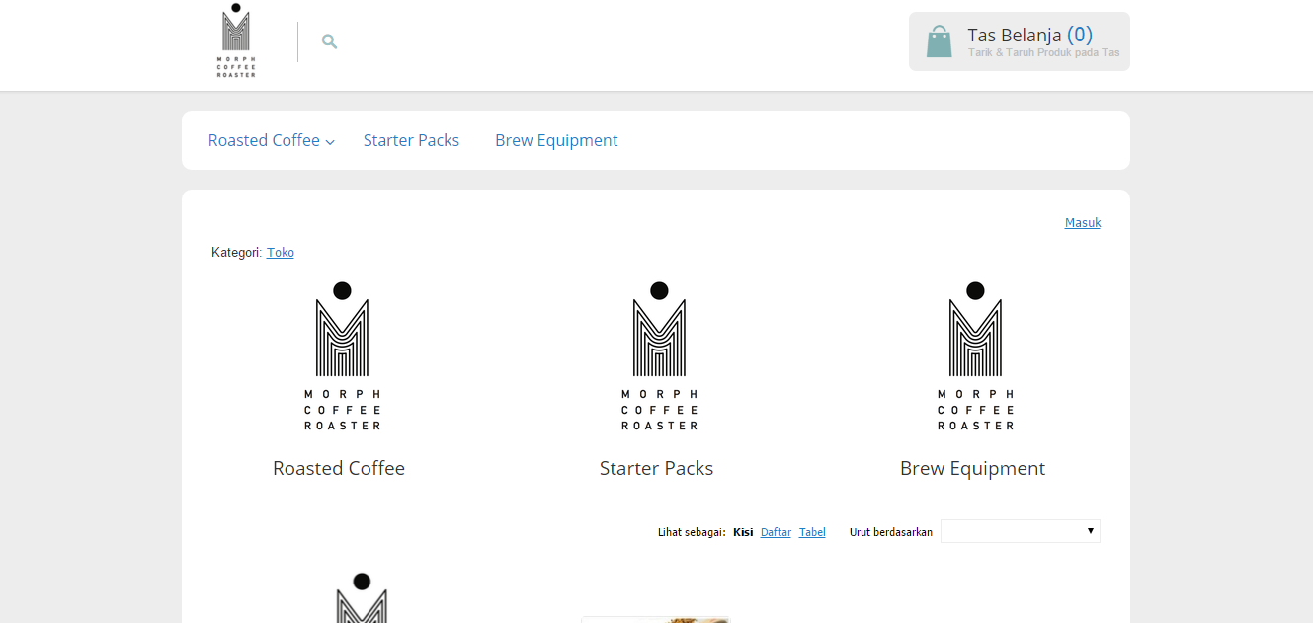Switch to Kisi grid view

[743, 532]
